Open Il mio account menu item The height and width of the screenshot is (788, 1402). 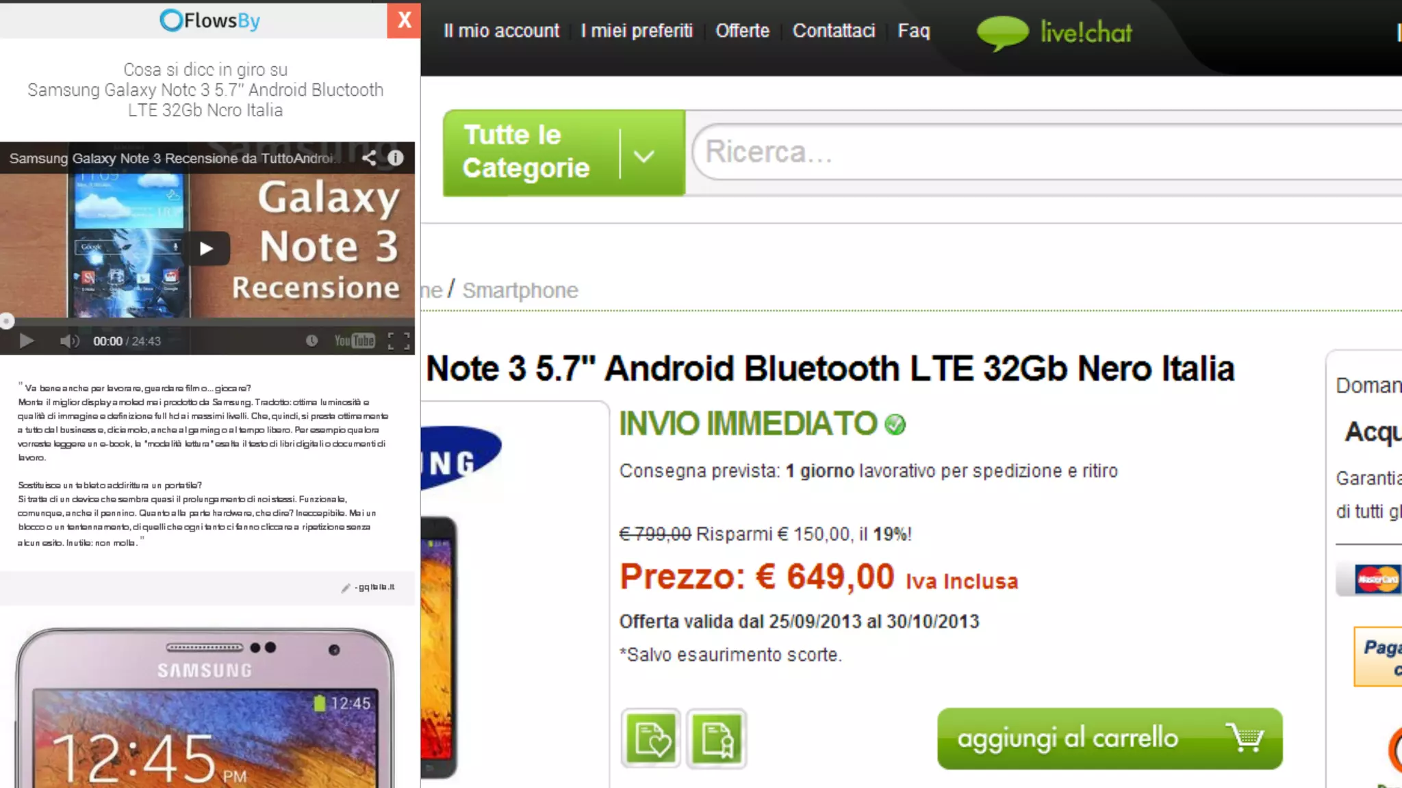coord(501,31)
